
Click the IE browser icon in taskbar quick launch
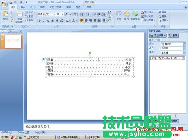pyautogui.click(x=20, y=137)
